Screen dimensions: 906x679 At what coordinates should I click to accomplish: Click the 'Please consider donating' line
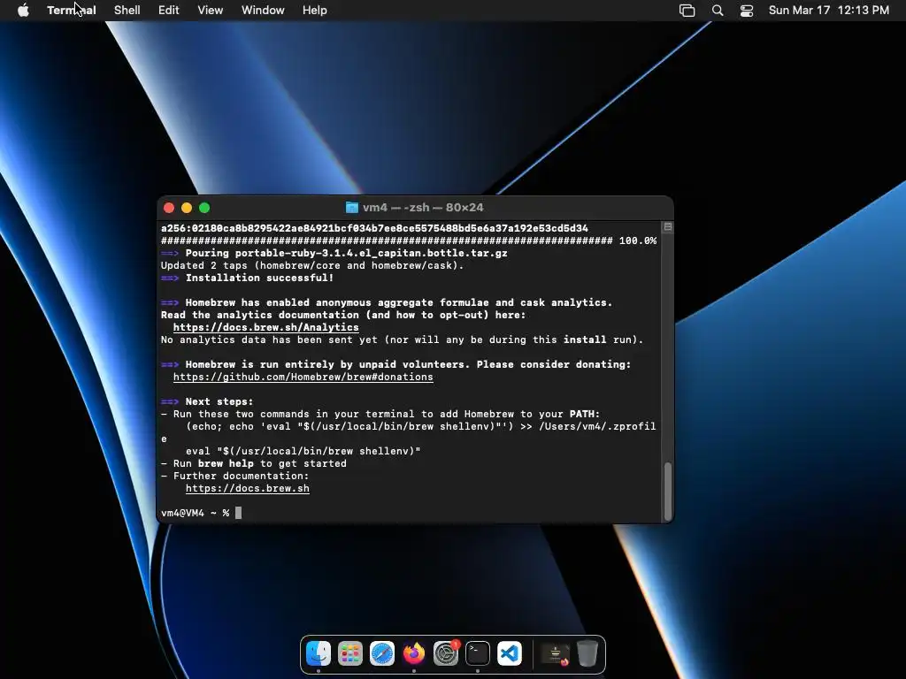(395, 364)
